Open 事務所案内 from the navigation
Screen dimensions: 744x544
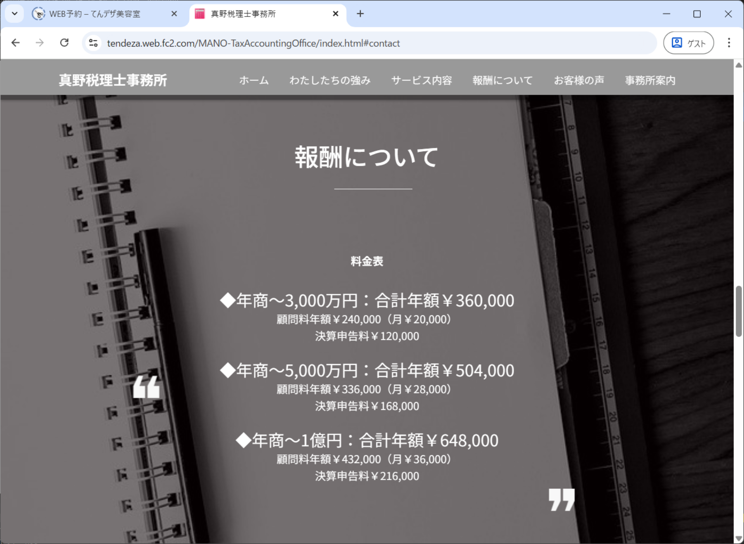pos(650,80)
